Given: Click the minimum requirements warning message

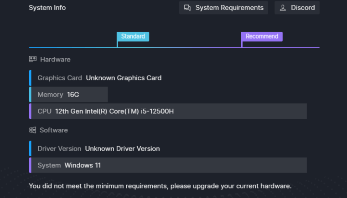Looking at the screenshot, I should [160, 186].
